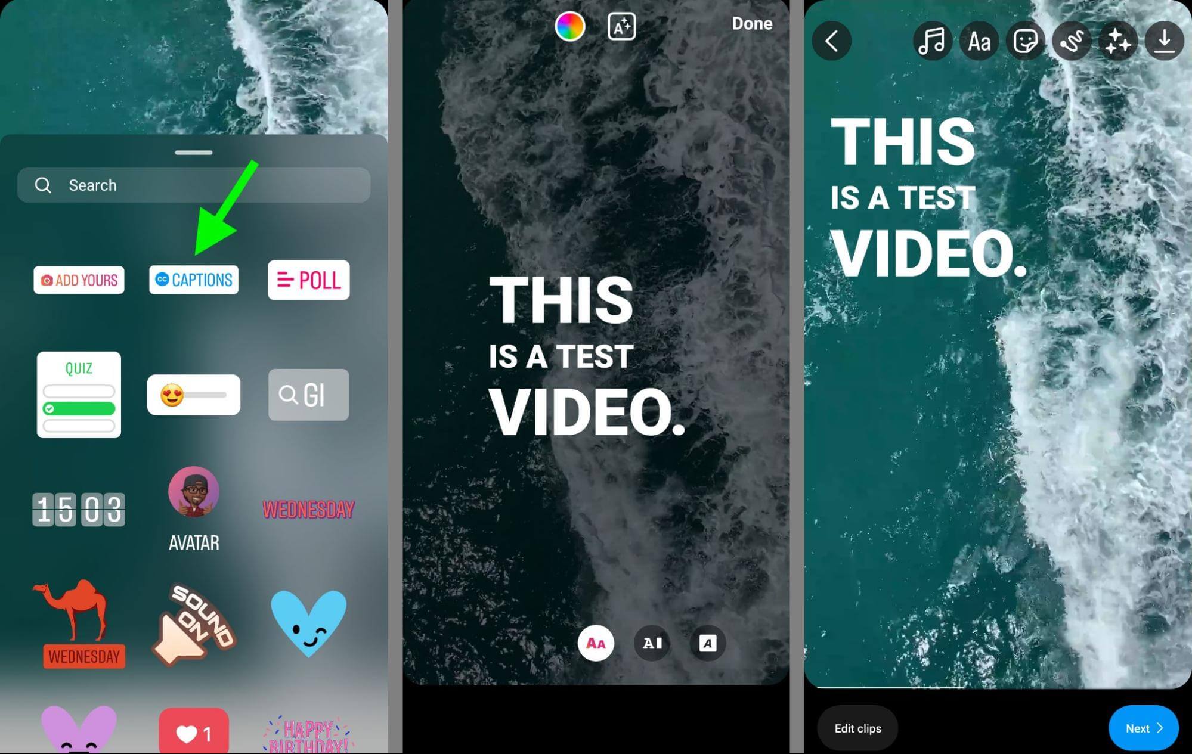This screenshot has width=1192, height=754.
Task: Open the Add Yours sticker
Action: (78, 279)
